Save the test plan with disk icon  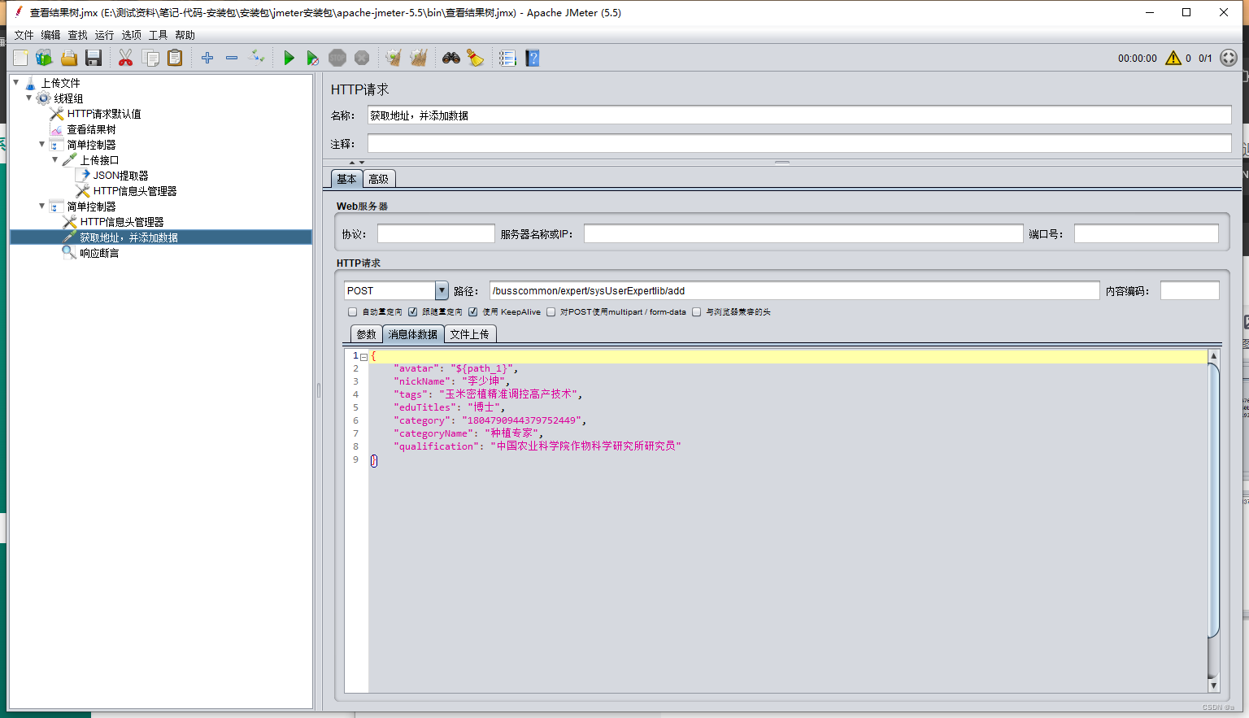[93, 58]
